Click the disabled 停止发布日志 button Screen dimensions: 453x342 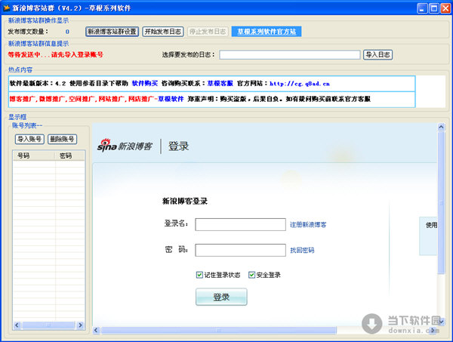(x=208, y=32)
